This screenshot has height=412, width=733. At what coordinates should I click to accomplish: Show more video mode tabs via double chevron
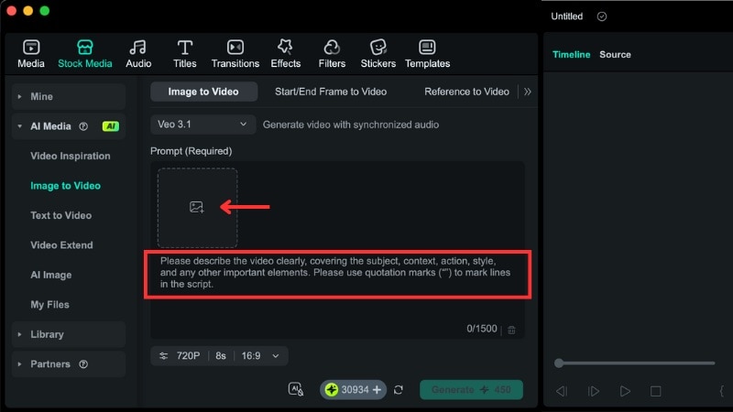[528, 92]
